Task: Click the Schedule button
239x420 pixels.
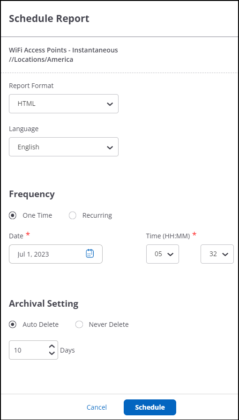Action: point(150,407)
